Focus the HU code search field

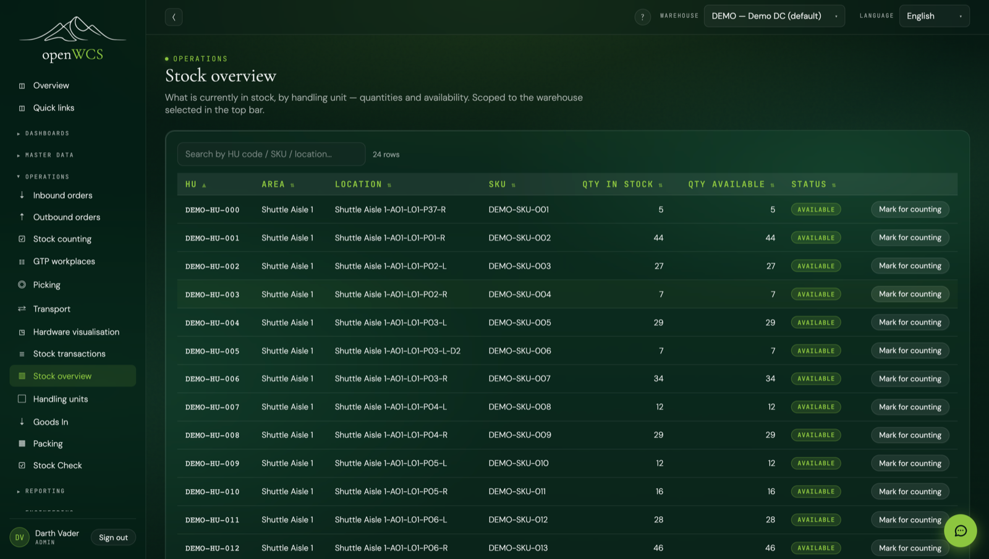pyautogui.click(x=271, y=154)
